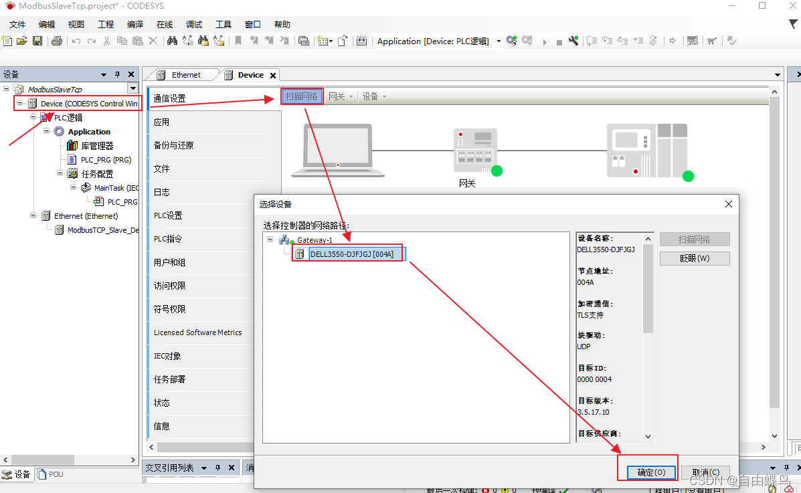This screenshot has height=493, width=801.
Task: Collapse the Ethernet (Ethernet) tree node
Action: 33,215
